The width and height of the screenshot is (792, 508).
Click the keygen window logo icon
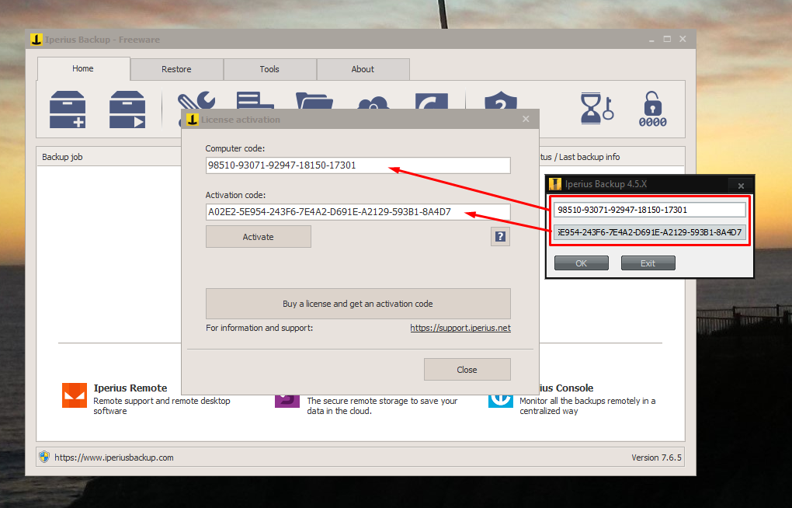click(x=555, y=184)
